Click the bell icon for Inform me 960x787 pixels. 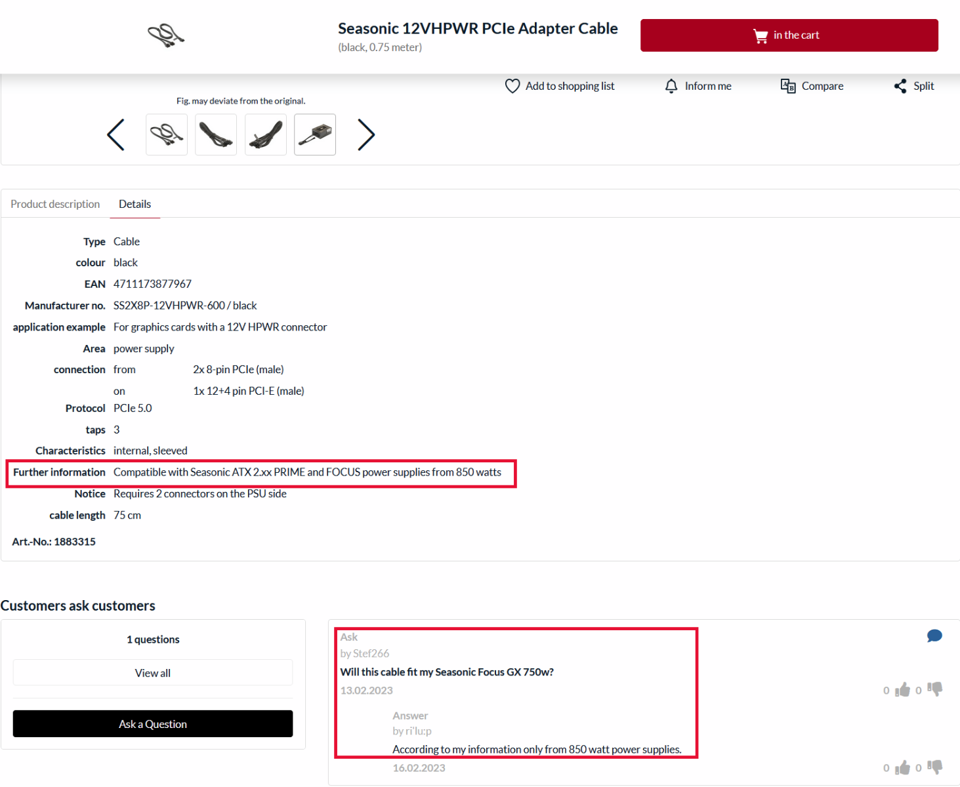point(671,86)
